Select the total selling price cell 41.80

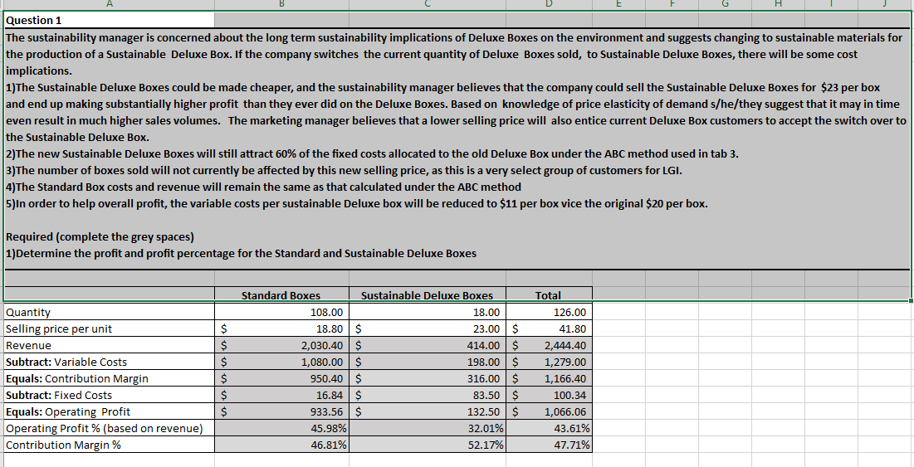pos(549,328)
